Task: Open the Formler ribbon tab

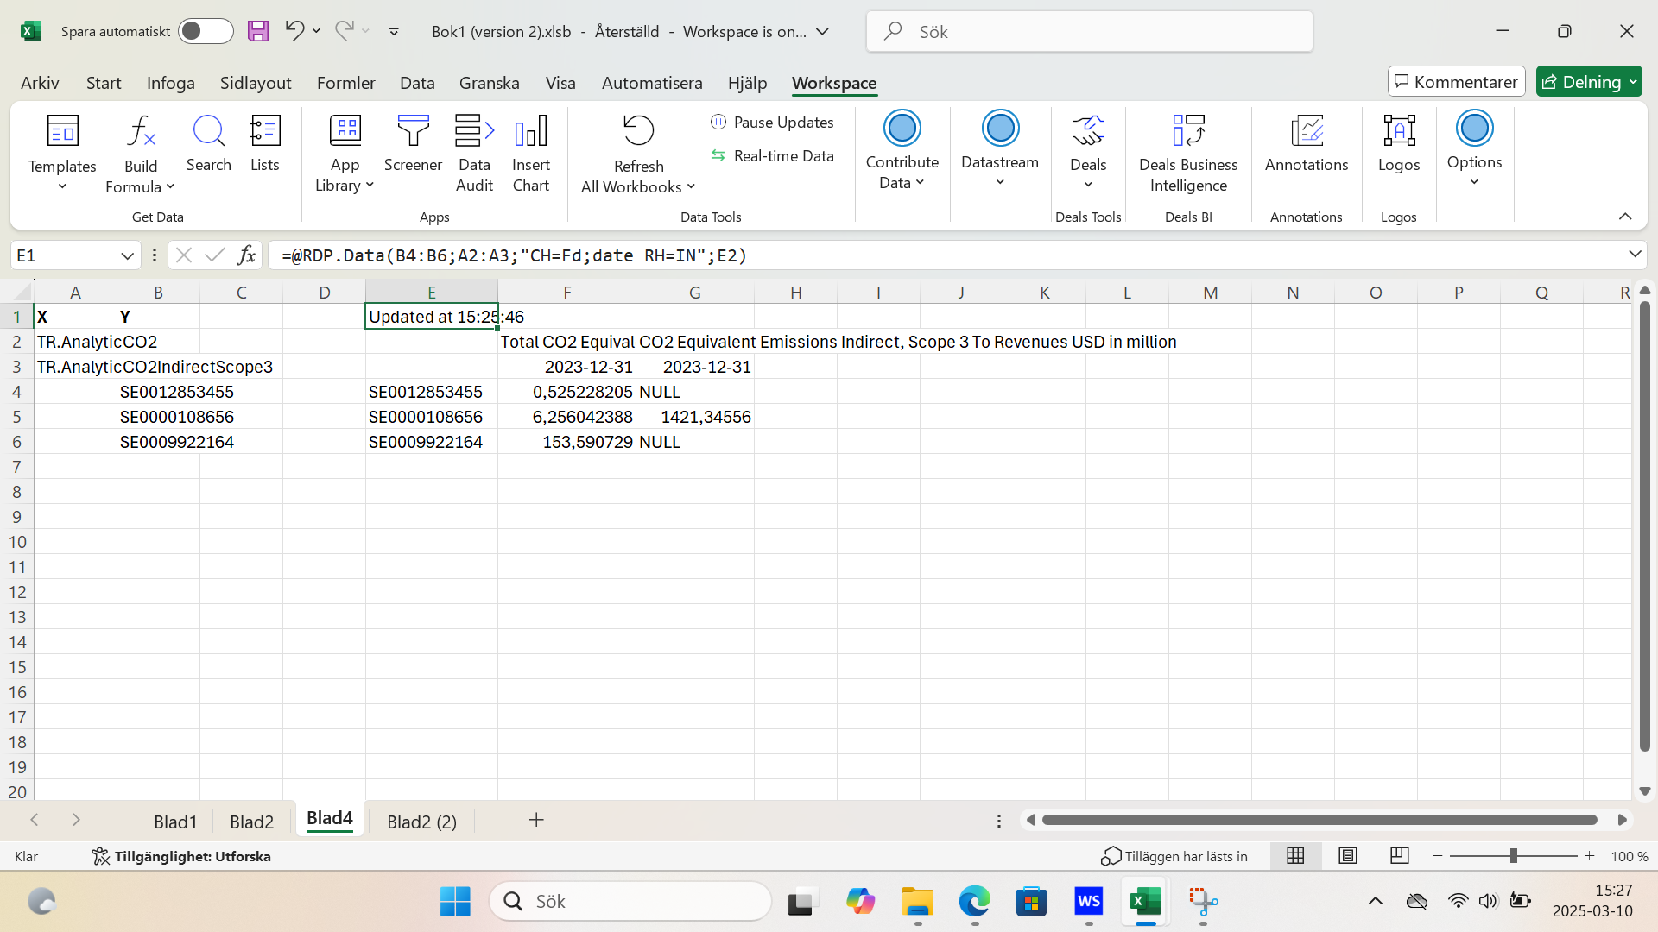Action: tap(345, 83)
